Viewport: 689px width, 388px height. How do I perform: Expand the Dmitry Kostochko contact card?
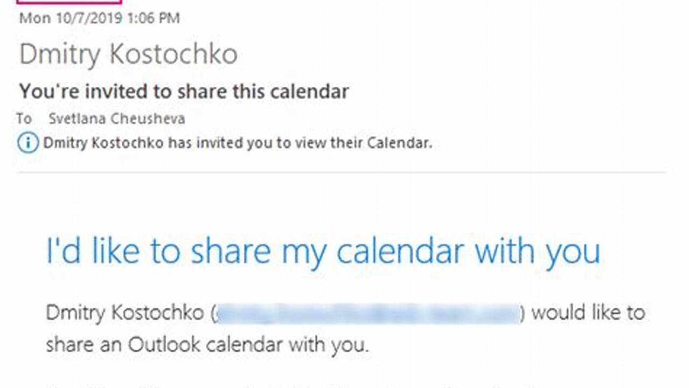(x=129, y=53)
